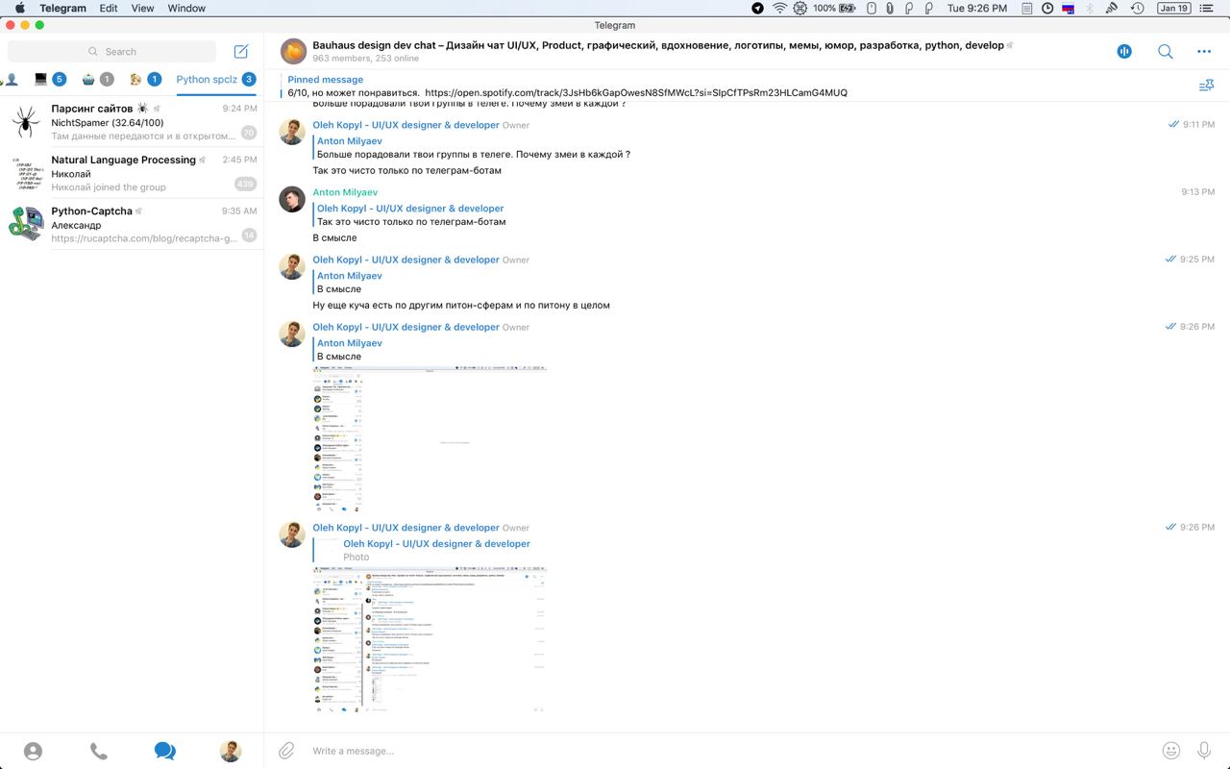The width and height of the screenshot is (1230, 769).
Task: Click Oleh Kopyl sender name at 9:11 PM
Action: click(406, 125)
